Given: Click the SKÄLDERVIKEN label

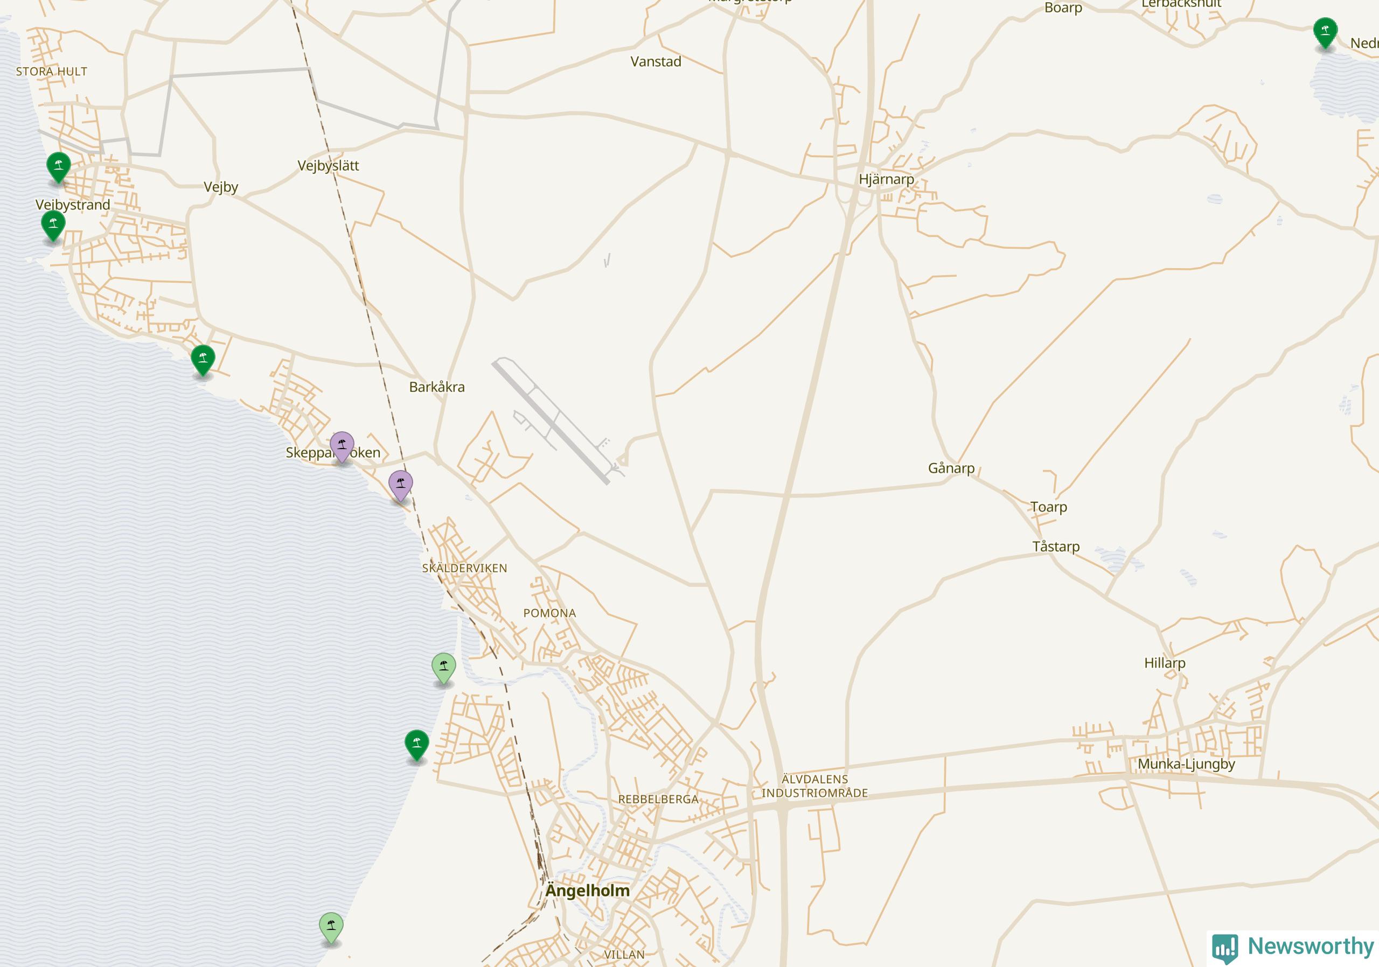Looking at the screenshot, I should [x=464, y=568].
